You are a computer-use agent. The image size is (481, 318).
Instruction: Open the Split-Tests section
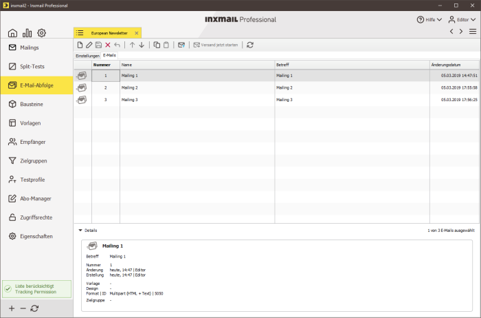point(37,66)
